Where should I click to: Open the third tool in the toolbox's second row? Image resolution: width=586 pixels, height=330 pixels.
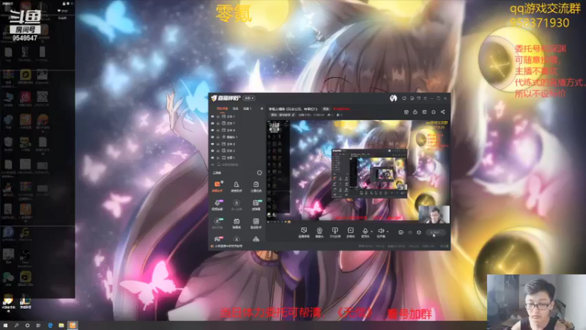point(256,205)
